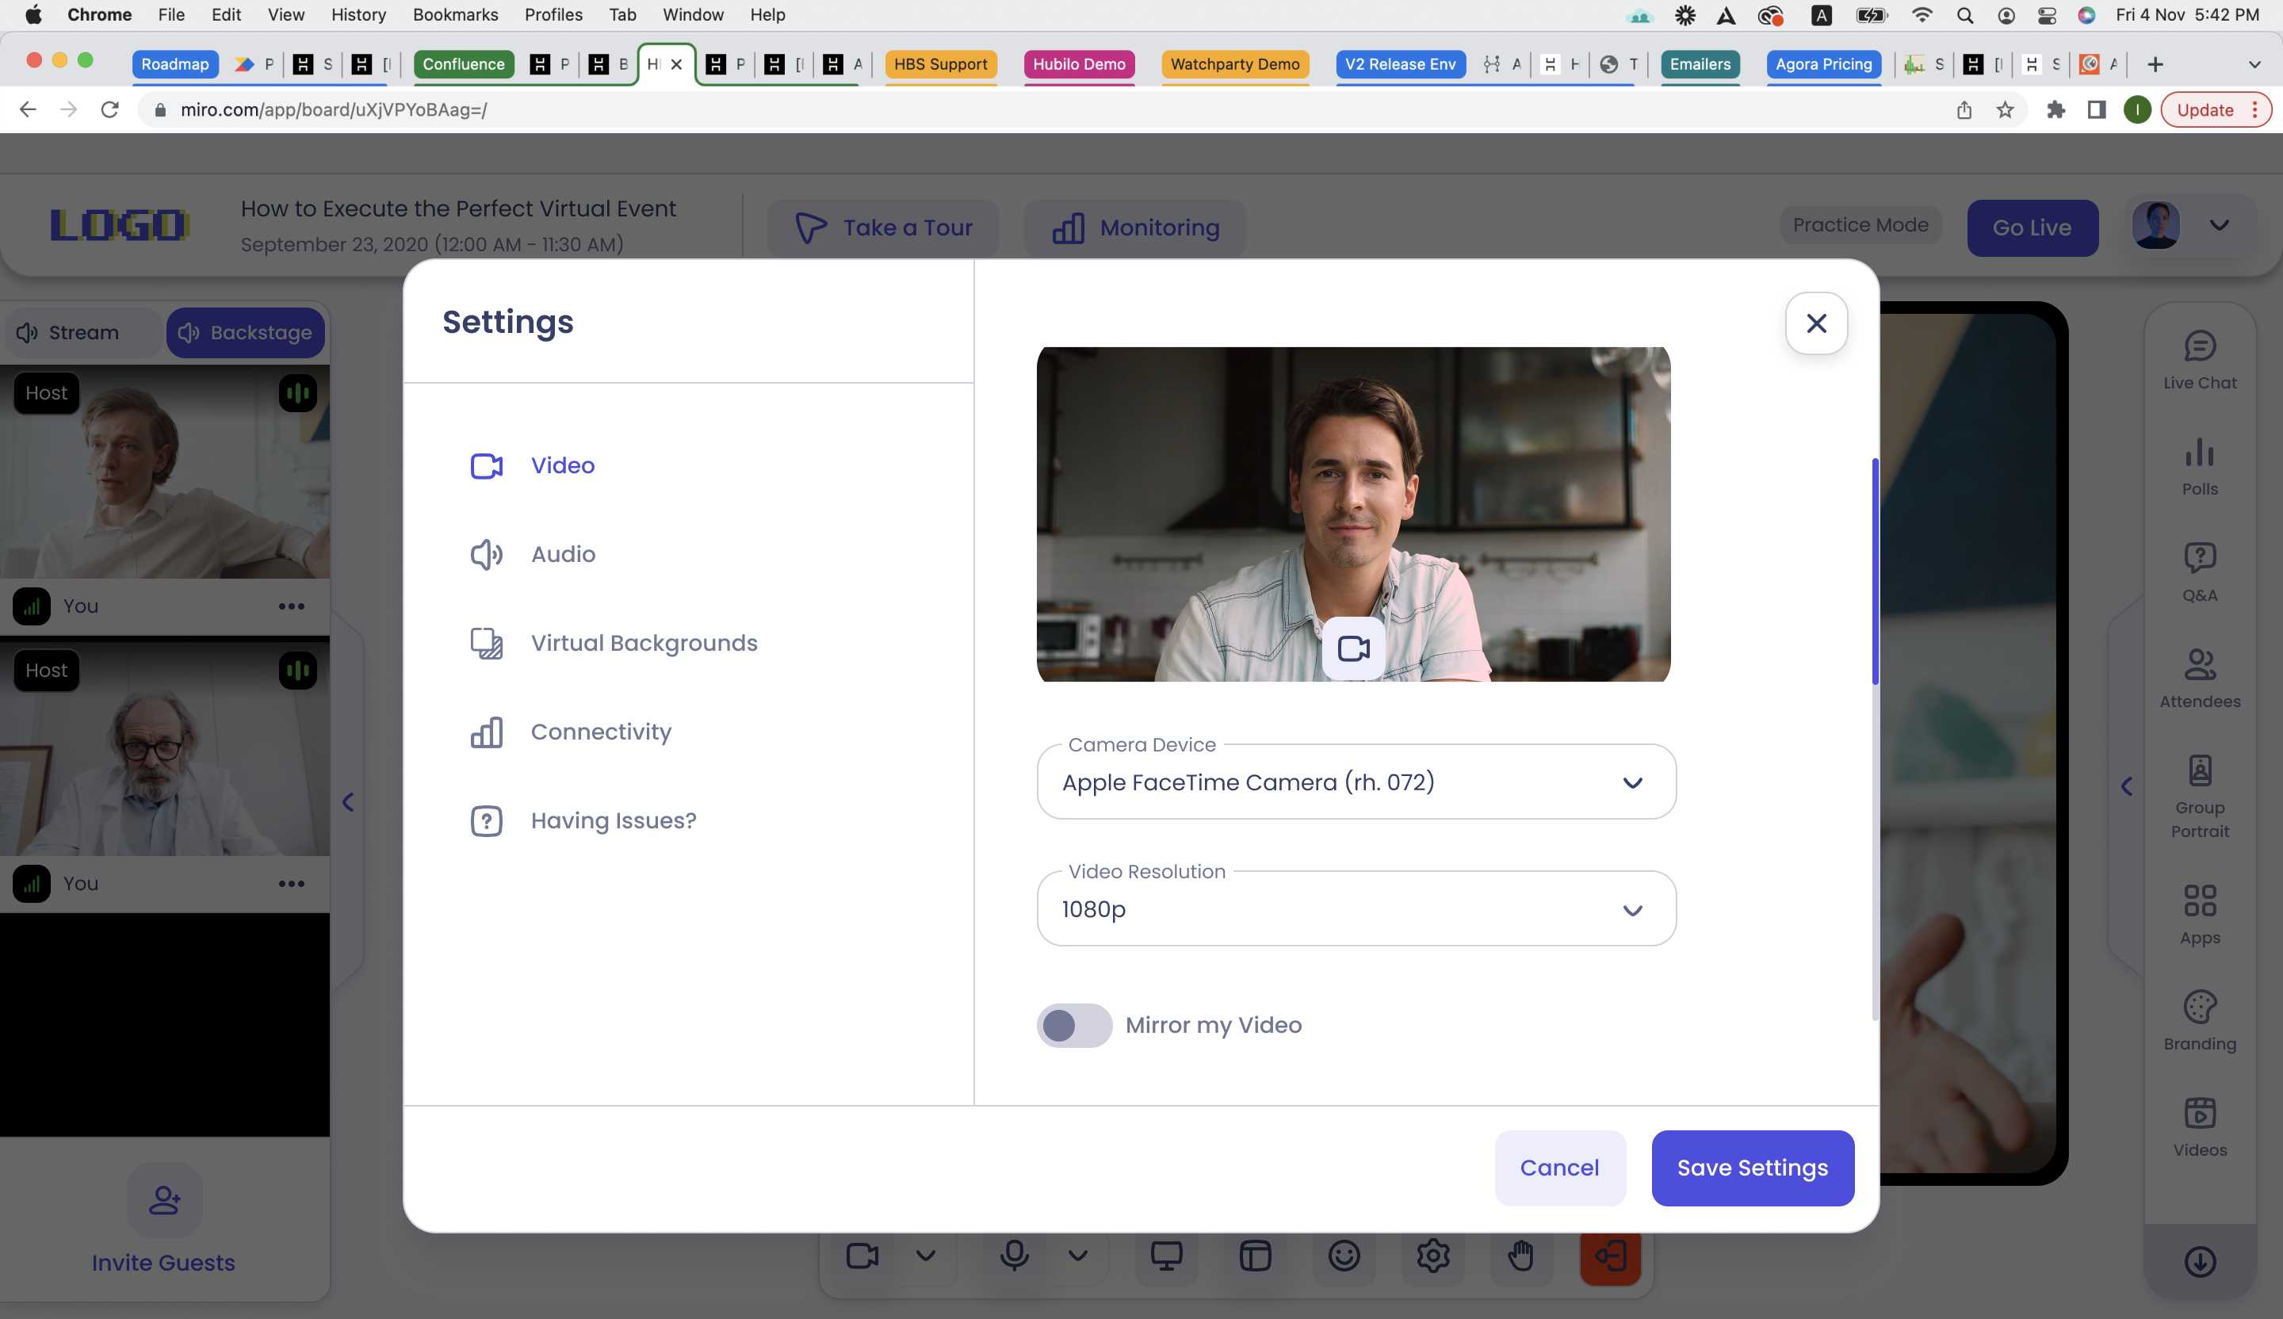
Task: Click Chrome Update button
Action: pos(2214,109)
